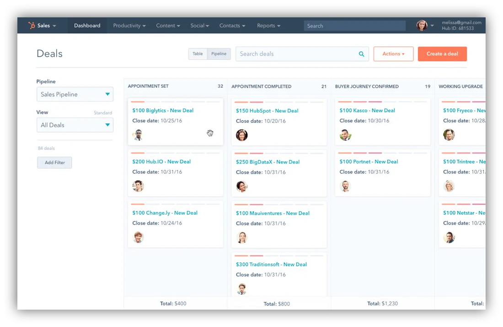This screenshot has height=327, width=503.
Task: Click owner avatar on the Fryeco deal card
Action: [449, 135]
